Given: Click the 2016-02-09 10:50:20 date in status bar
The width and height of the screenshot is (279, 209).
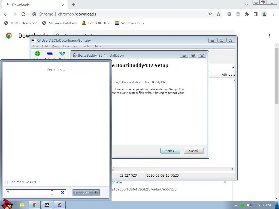Looking at the screenshot, I should click(163, 176).
